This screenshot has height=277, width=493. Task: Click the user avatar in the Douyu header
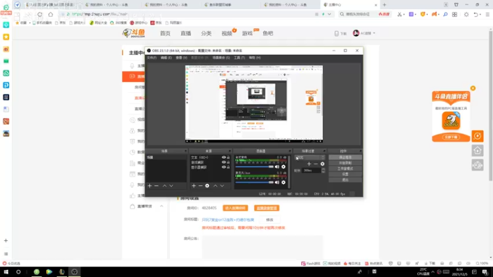[356, 33]
